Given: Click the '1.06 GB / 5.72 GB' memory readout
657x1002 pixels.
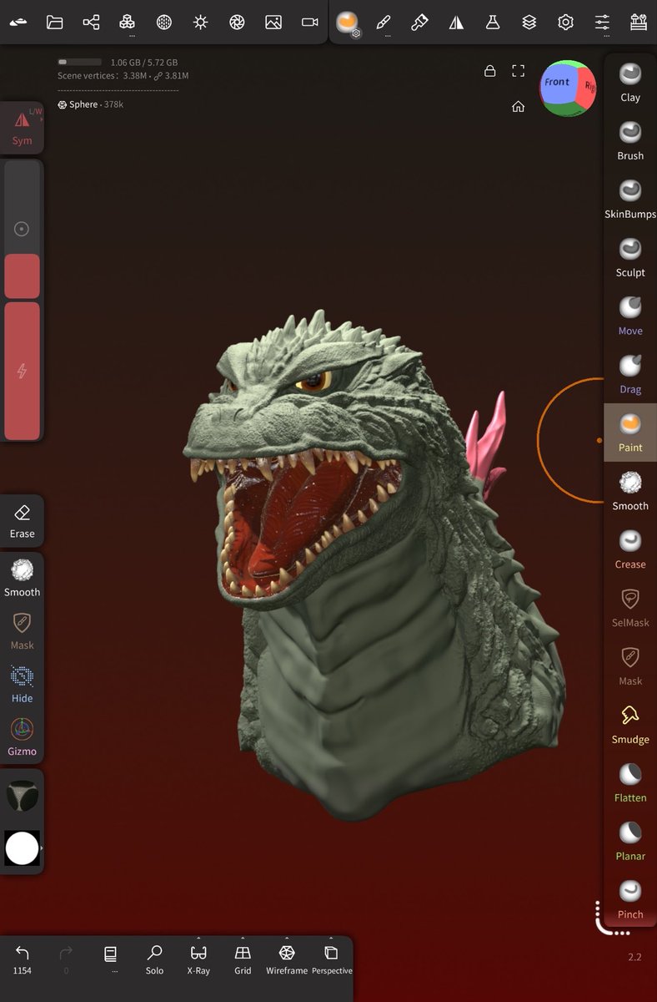Looking at the screenshot, I should click(143, 63).
